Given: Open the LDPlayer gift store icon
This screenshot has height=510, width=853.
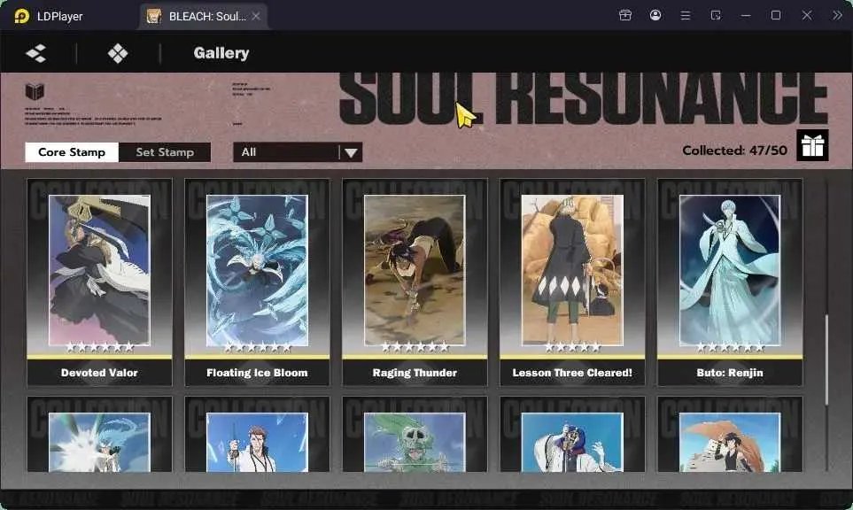Looking at the screenshot, I should tap(625, 15).
